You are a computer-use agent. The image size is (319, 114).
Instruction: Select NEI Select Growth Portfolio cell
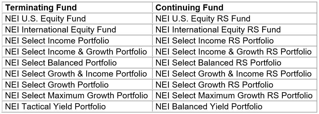[x=77, y=84]
